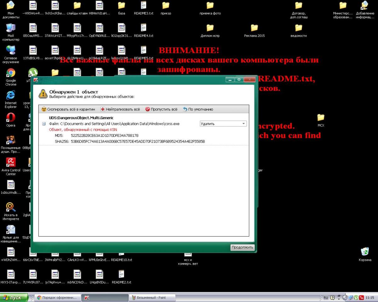This screenshot has width=378, height=302.
Task: Open Добавление информац... shortcut
Action: [365, 9]
